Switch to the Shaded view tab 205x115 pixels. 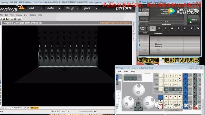pyautogui.click(x=34, y=108)
